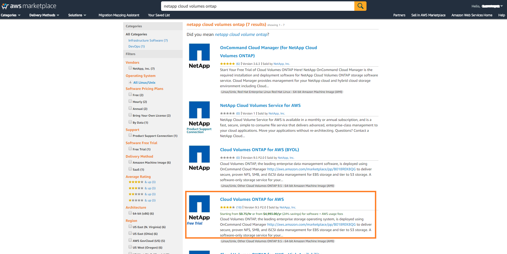This screenshot has height=254, width=507.
Task: Click NetApp logo for Cloud Volumes ONTAP BYOL
Action: point(199,158)
